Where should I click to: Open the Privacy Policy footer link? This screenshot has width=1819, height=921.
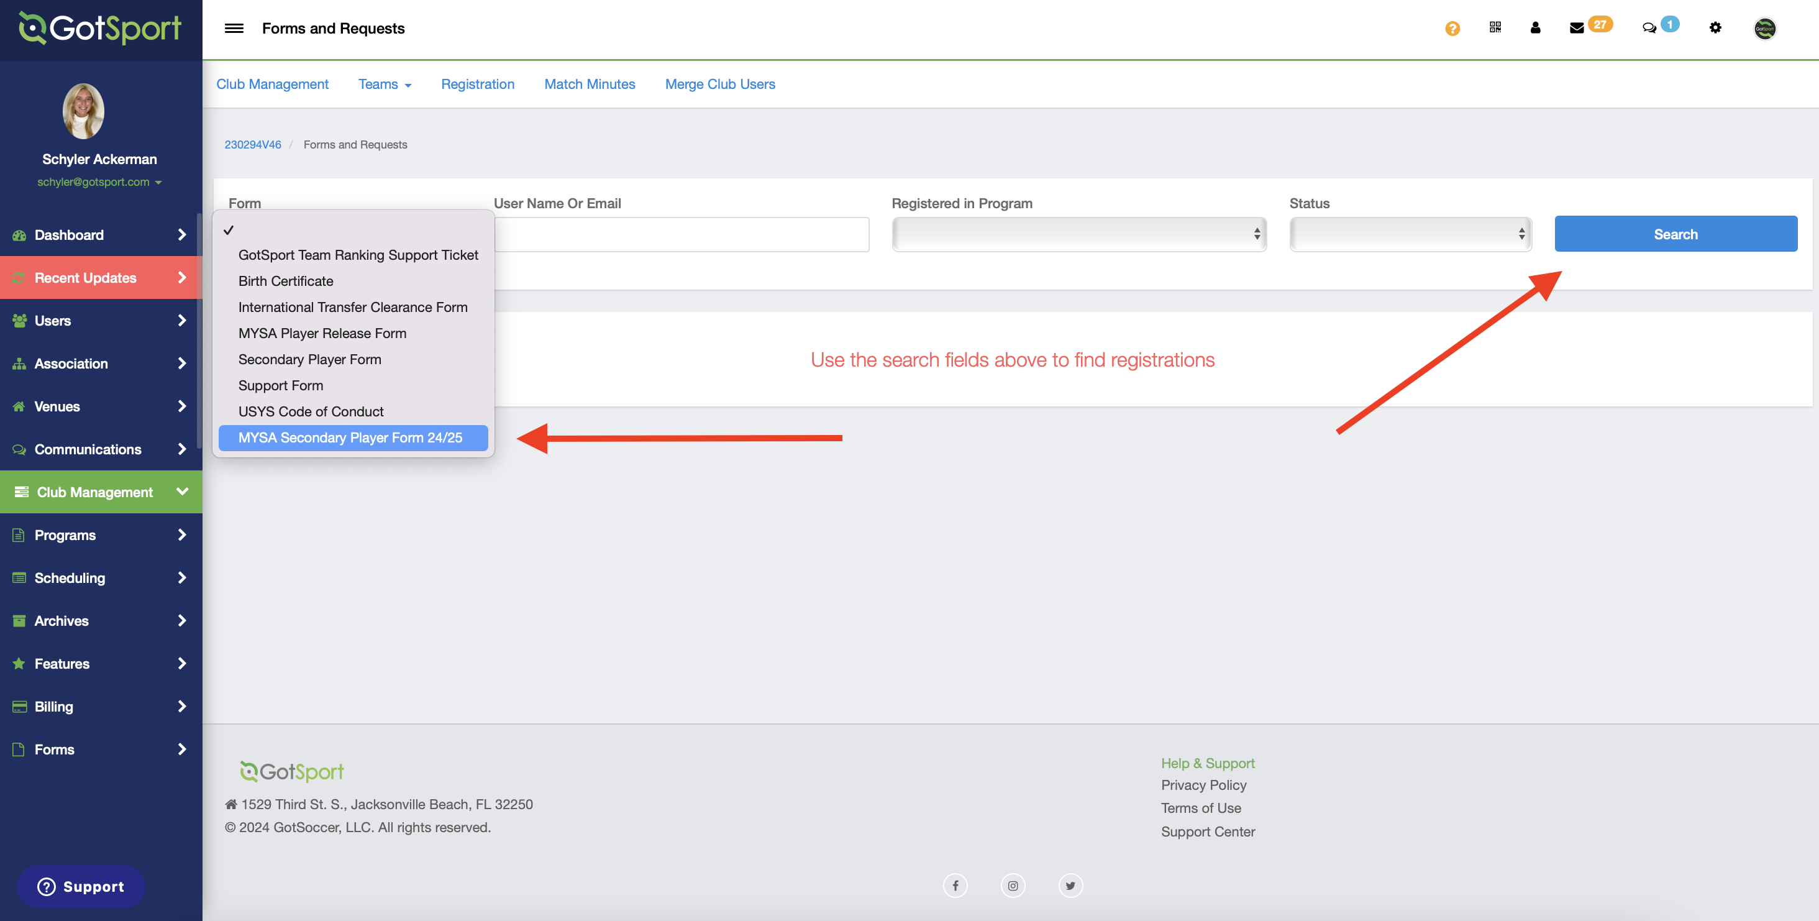(1204, 785)
